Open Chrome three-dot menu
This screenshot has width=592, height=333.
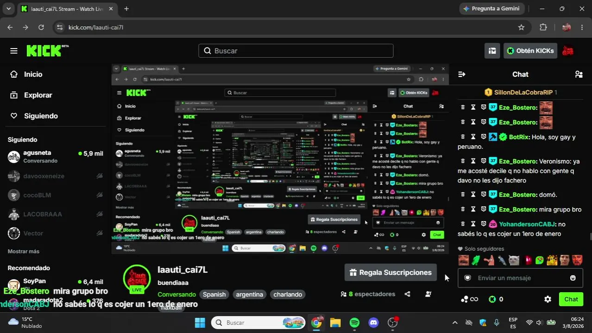click(x=582, y=27)
